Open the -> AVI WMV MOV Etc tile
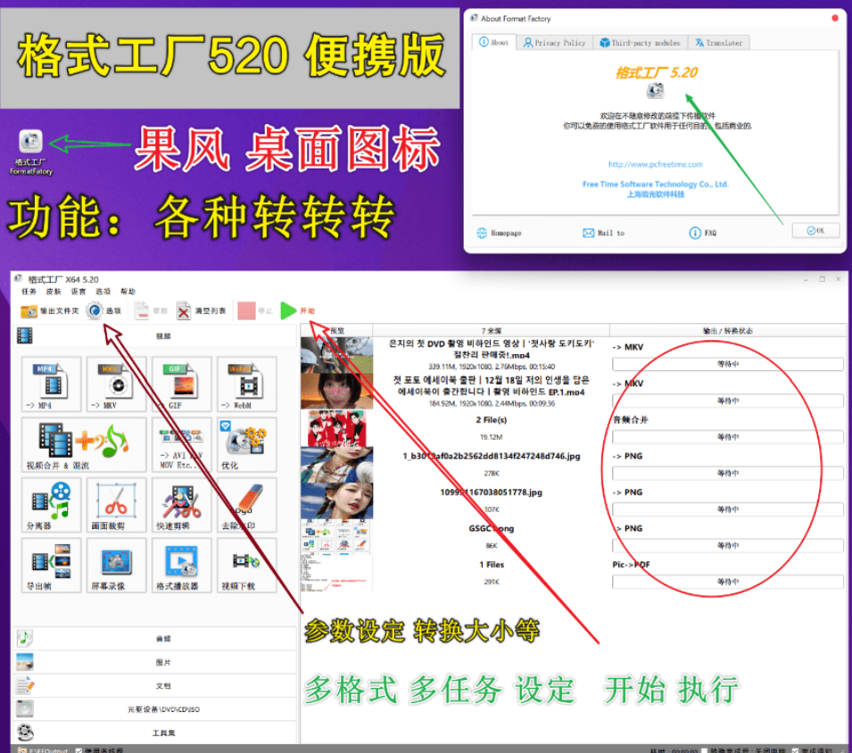Image resolution: width=852 pixels, height=753 pixels. point(181,444)
